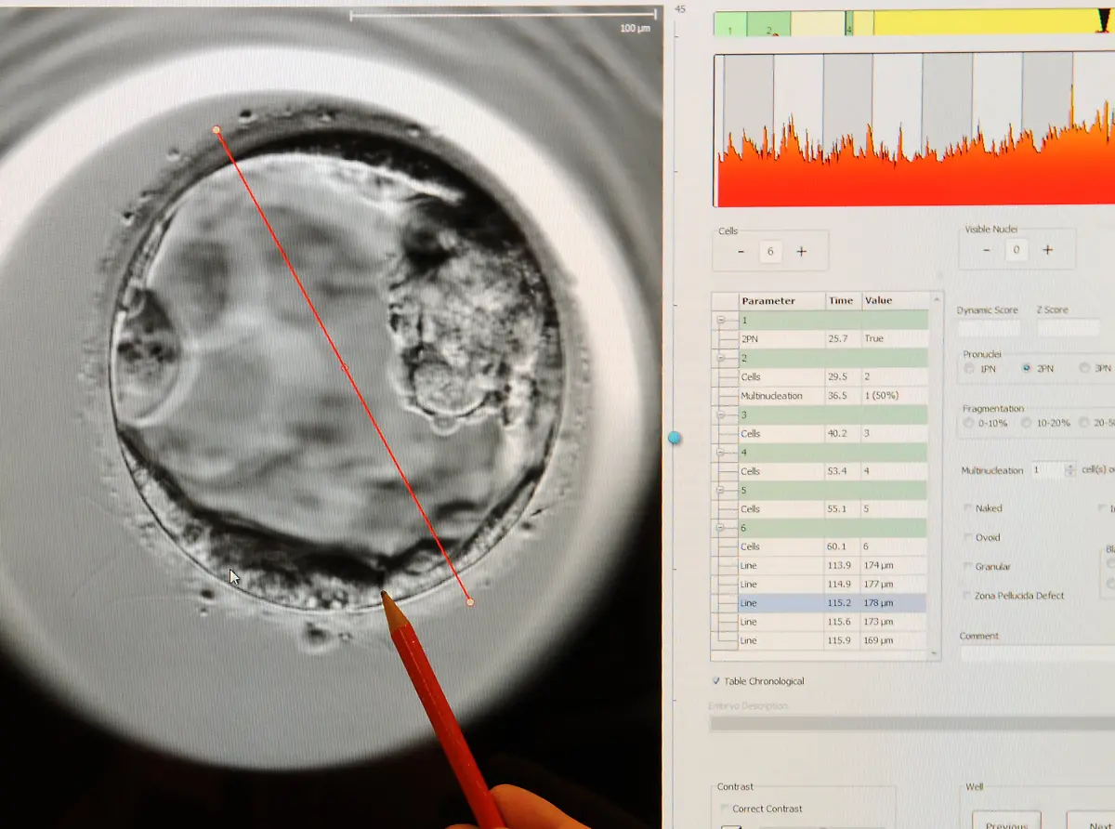This screenshot has height=829, width=1115.
Task: Click the blue focus slider handle
Action: click(675, 438)
